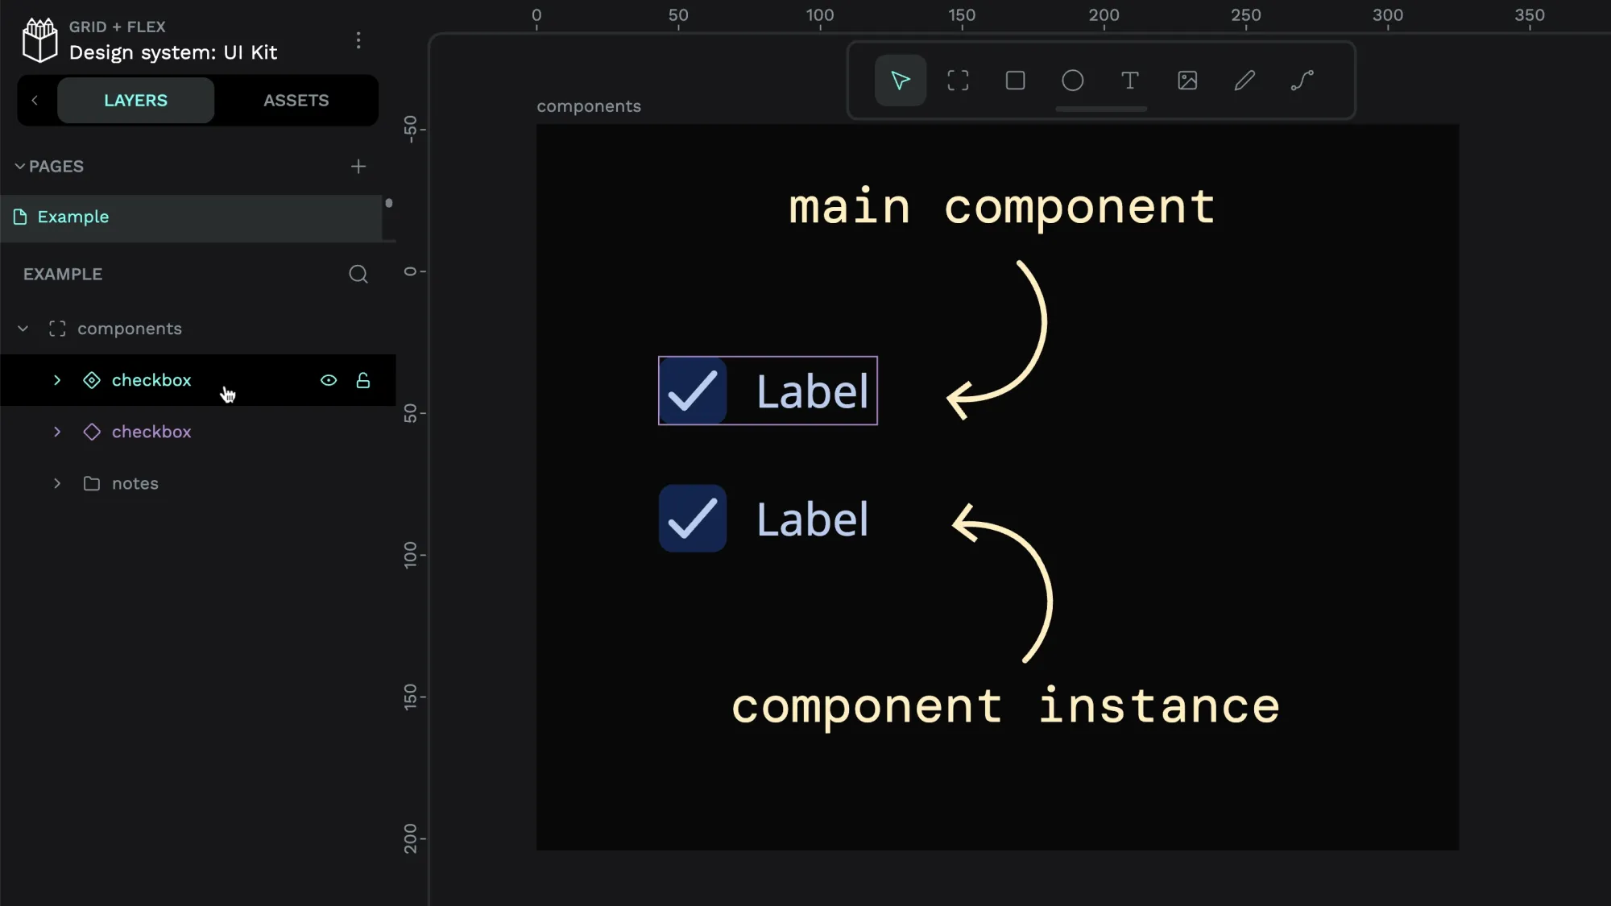Select the arrow/select tool
The height and width of the screenshot is (906, 1611).
(x=902, y=80)
